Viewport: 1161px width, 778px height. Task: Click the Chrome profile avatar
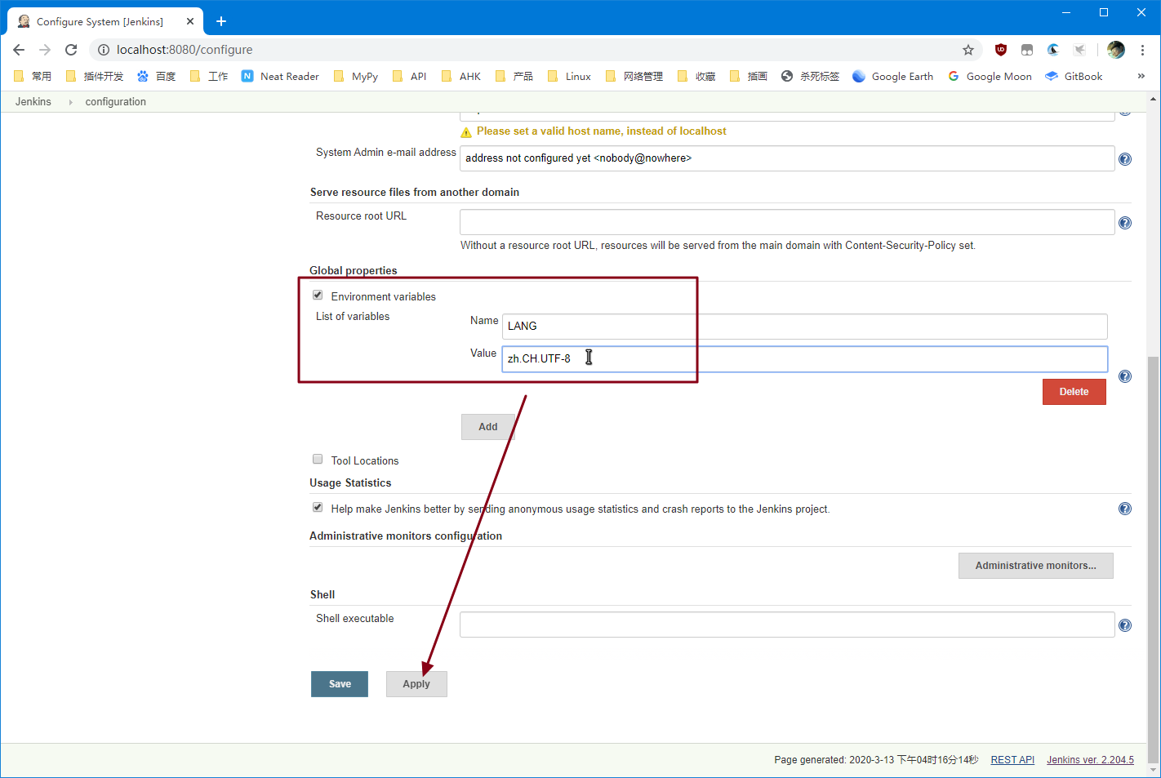pyautogui.click(x=1116, y=50)
